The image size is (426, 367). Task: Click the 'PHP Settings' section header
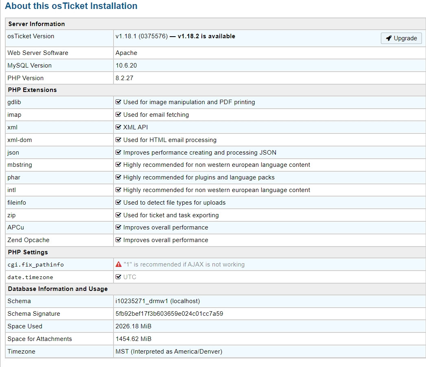click(x=28, y=252)
